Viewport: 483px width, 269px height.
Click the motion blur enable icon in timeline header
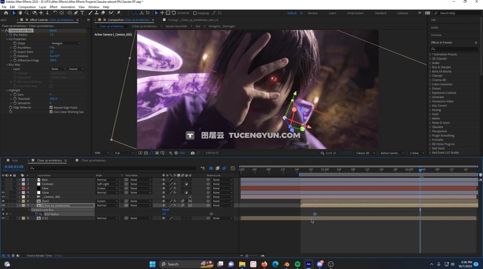pos(225,168)
